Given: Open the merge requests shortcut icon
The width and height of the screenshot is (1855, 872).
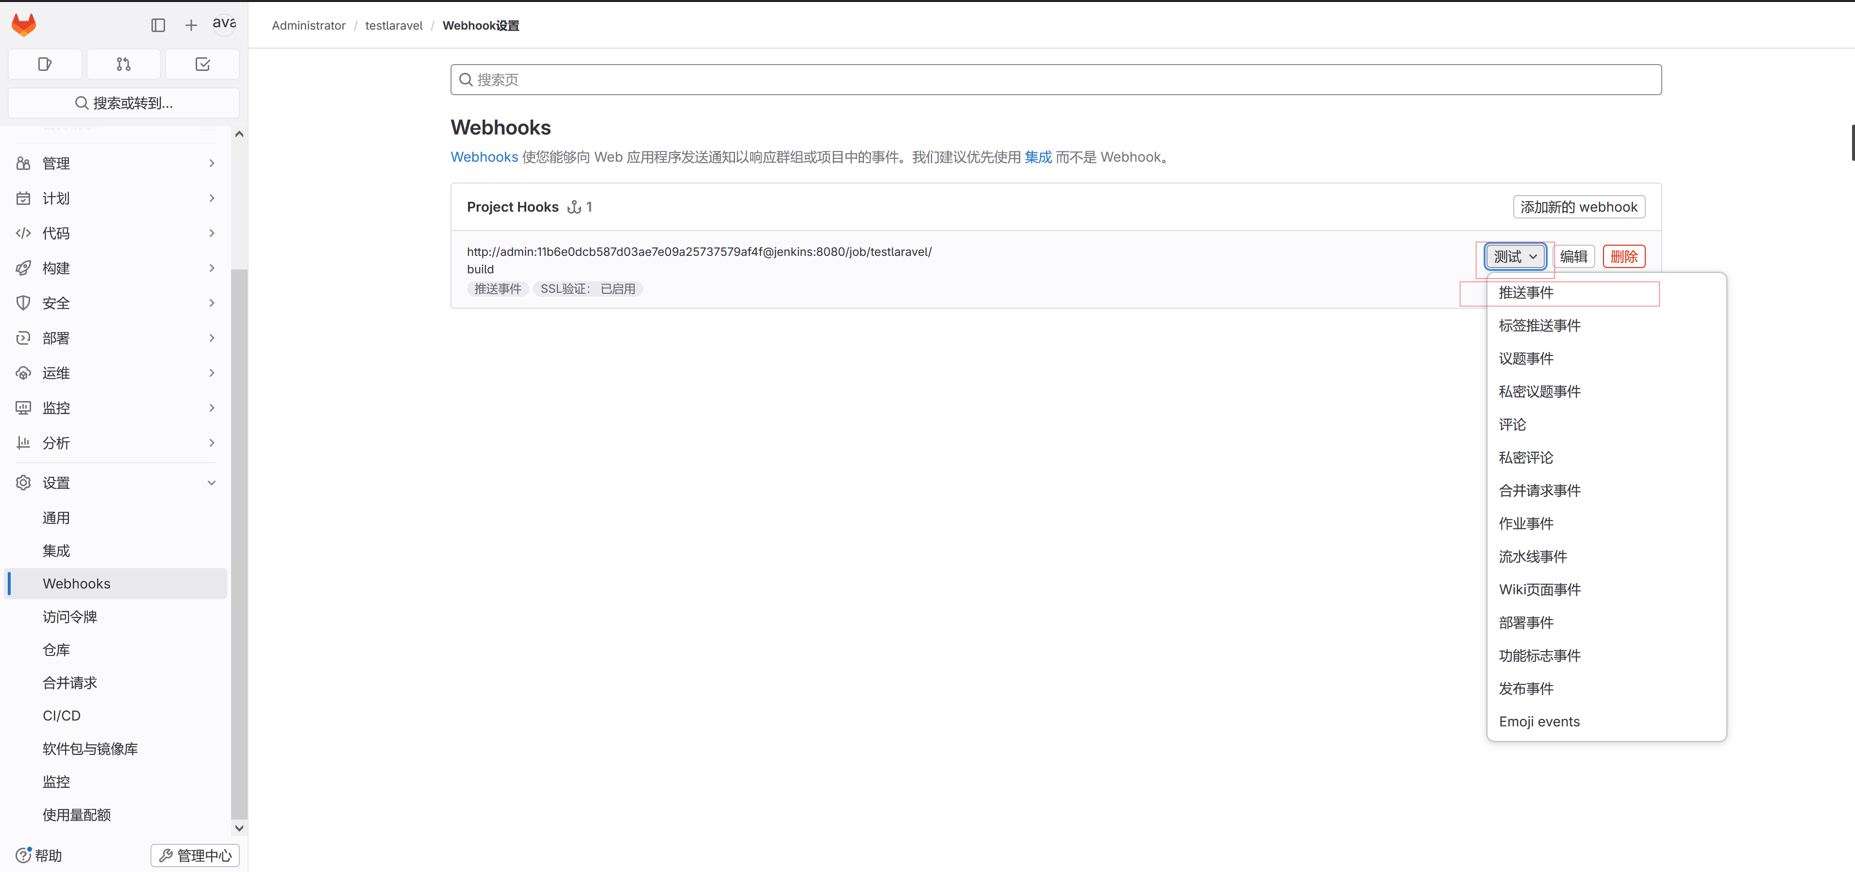Looking at the screenshot, I should pos(123,64).
